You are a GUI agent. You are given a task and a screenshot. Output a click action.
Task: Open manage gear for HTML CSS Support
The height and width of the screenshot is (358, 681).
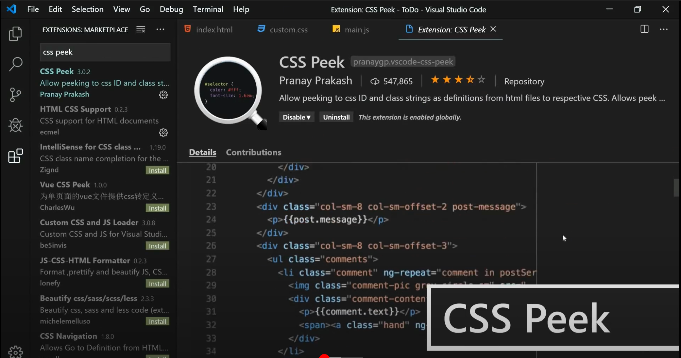point(163,133)
